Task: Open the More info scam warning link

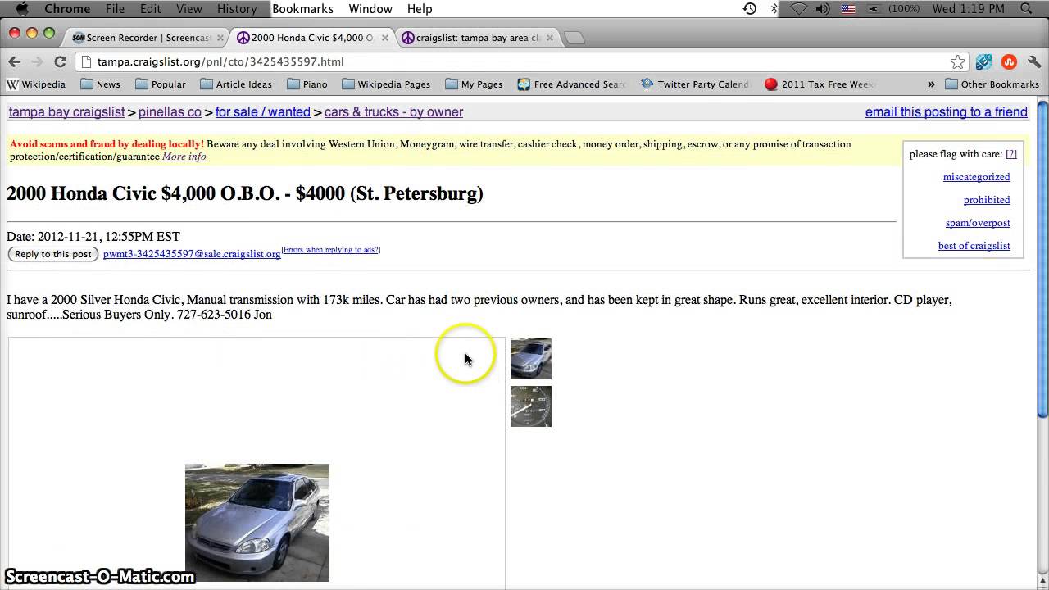Action: (x=184, y=157)
